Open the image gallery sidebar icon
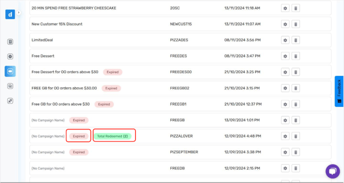 (10, 86)
